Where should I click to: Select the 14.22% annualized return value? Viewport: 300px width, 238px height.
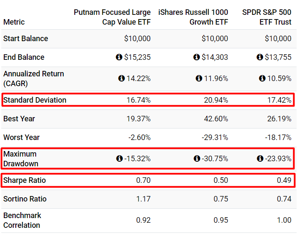tap(139, 78)
